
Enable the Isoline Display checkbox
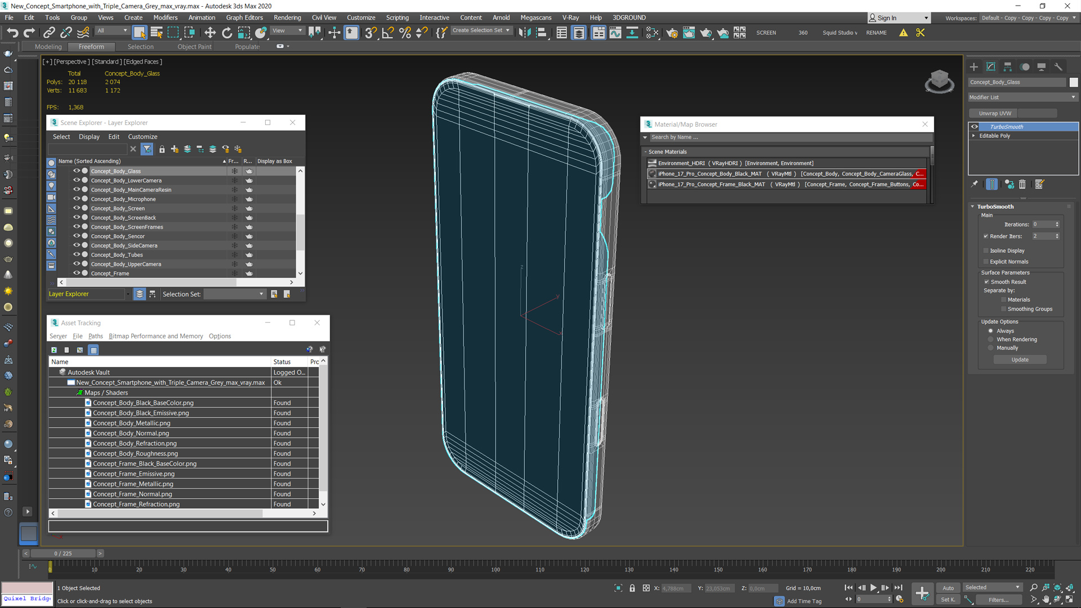click(986, 251)
